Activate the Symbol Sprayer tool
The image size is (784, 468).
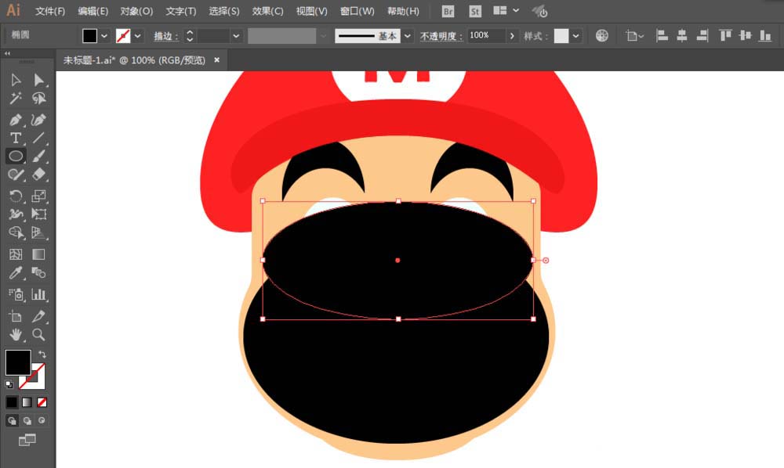16,294
